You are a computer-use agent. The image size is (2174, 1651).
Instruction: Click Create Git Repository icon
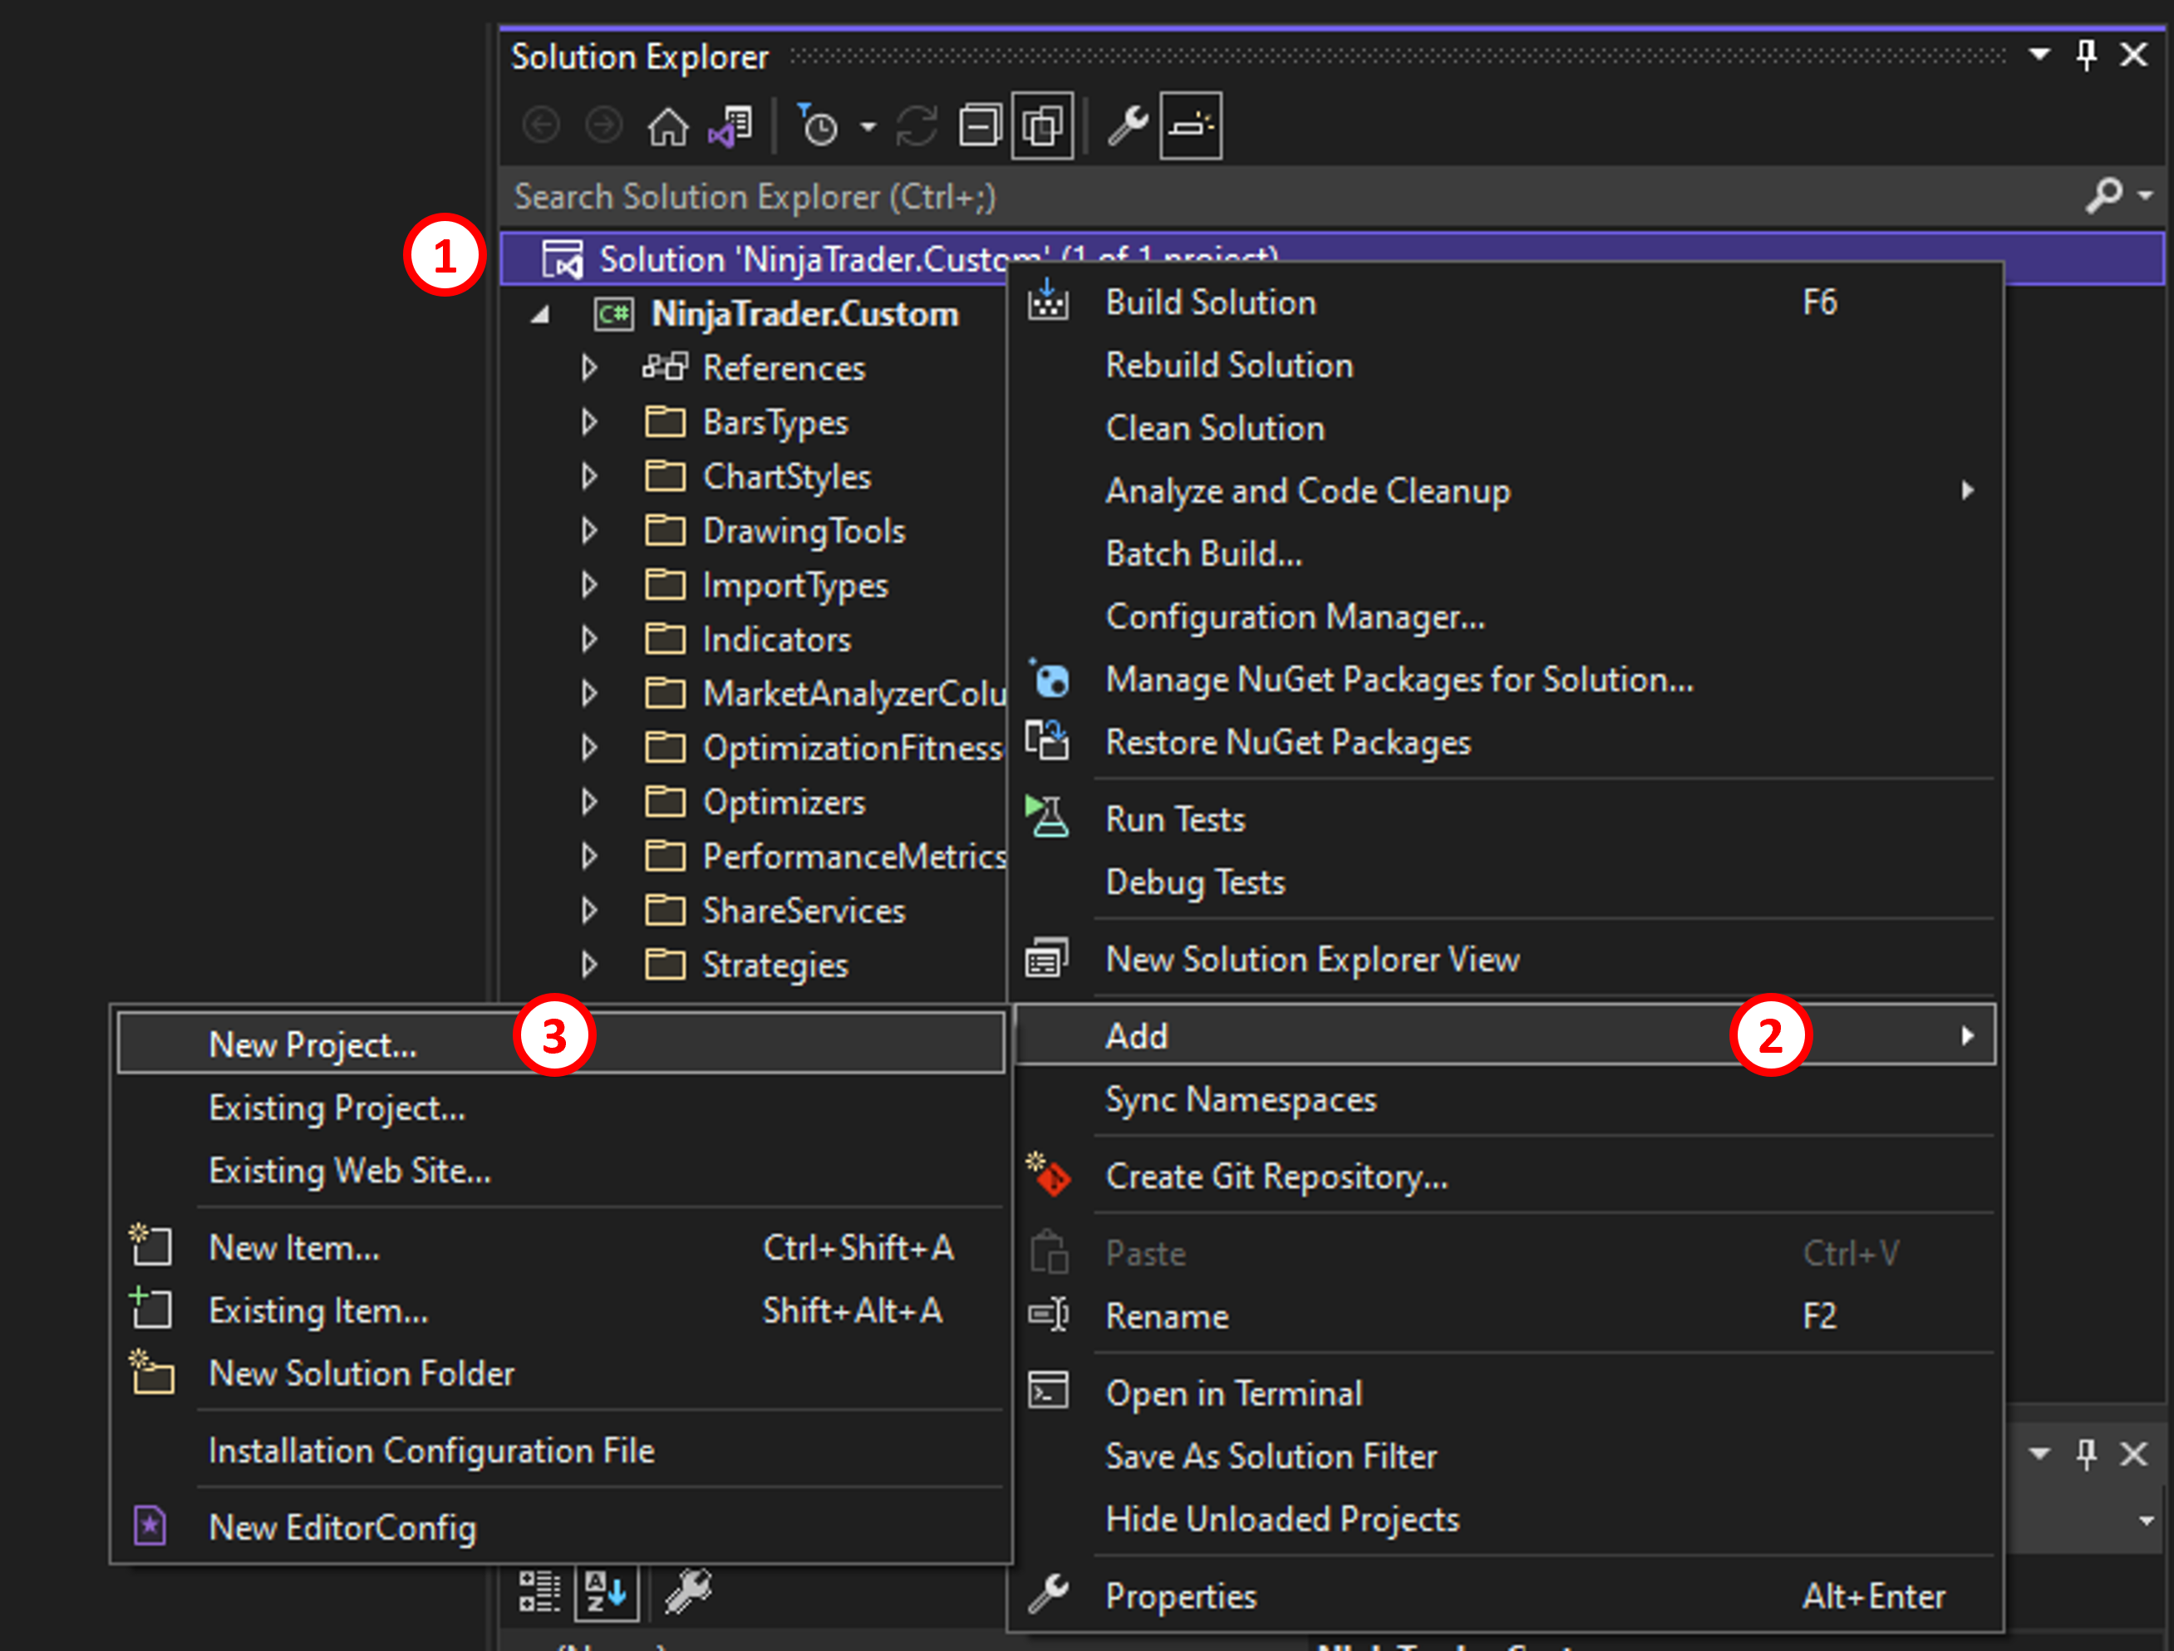tap(1049, 1176)
